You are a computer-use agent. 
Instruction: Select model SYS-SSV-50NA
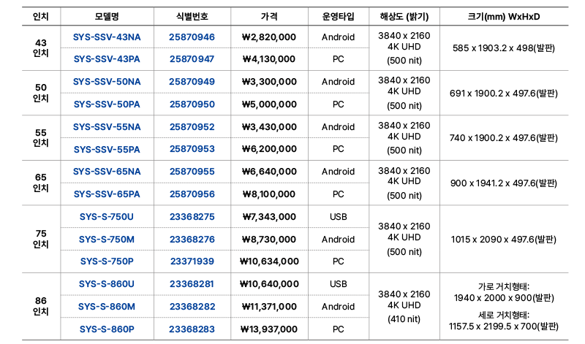pyautogui.click(x=107, y=82)
